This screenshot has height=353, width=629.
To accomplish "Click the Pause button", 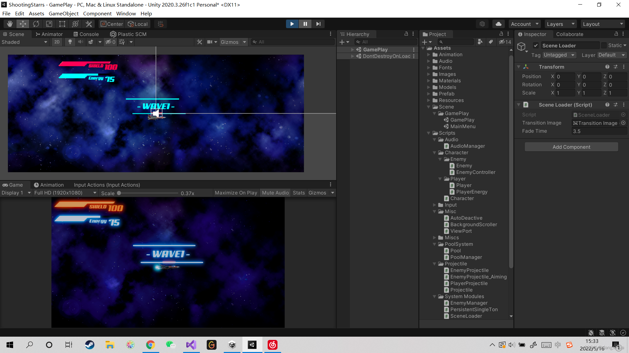I will coord(305,24).
